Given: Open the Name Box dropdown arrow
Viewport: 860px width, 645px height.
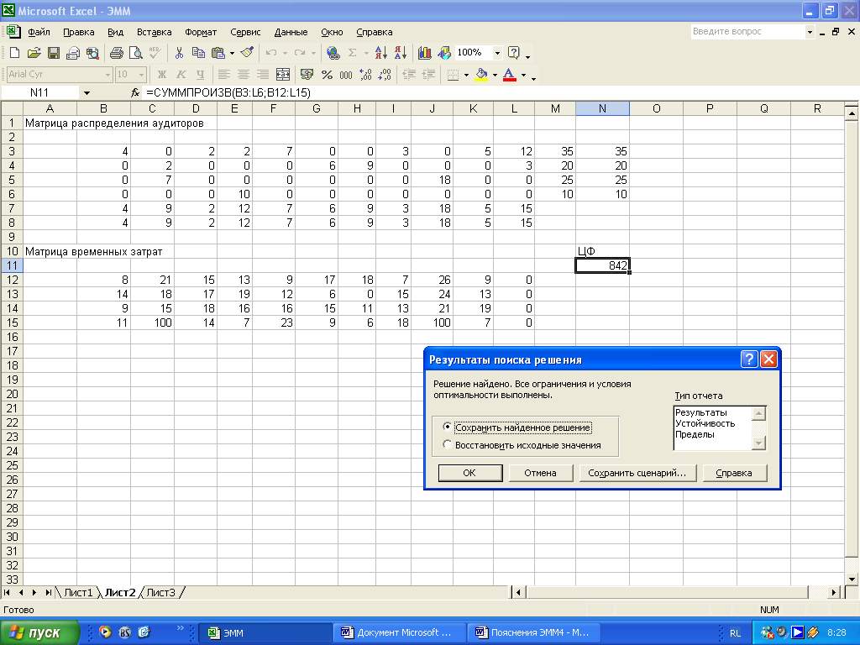Looking at the screenshot, I should [87, 92].
